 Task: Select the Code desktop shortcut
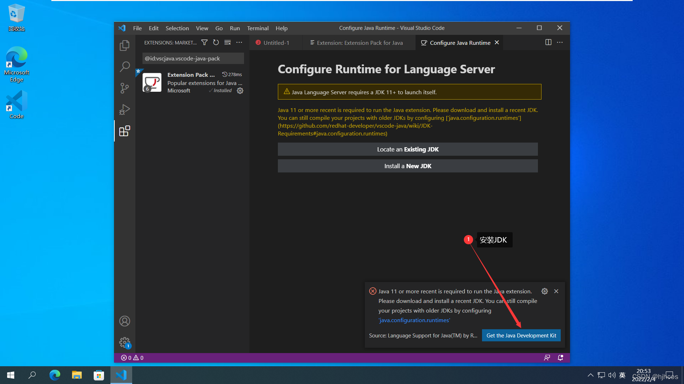point(16,105)
